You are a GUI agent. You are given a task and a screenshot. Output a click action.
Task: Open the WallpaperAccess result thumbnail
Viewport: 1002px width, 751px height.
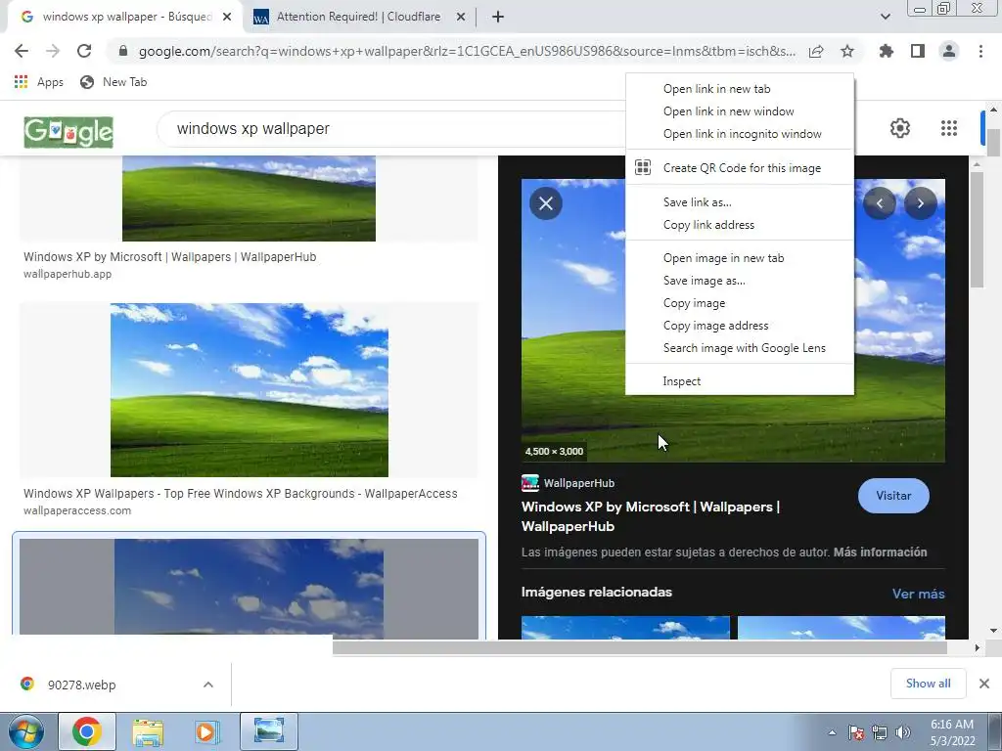tap(250, 390)
